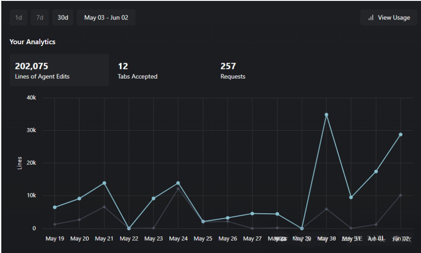Click the blue data point on May 31

tap(351, 197)
